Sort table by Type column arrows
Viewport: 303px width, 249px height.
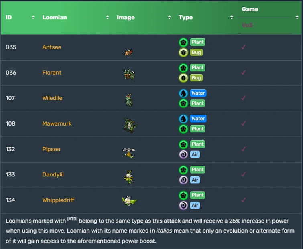click(x=232, y=18)
